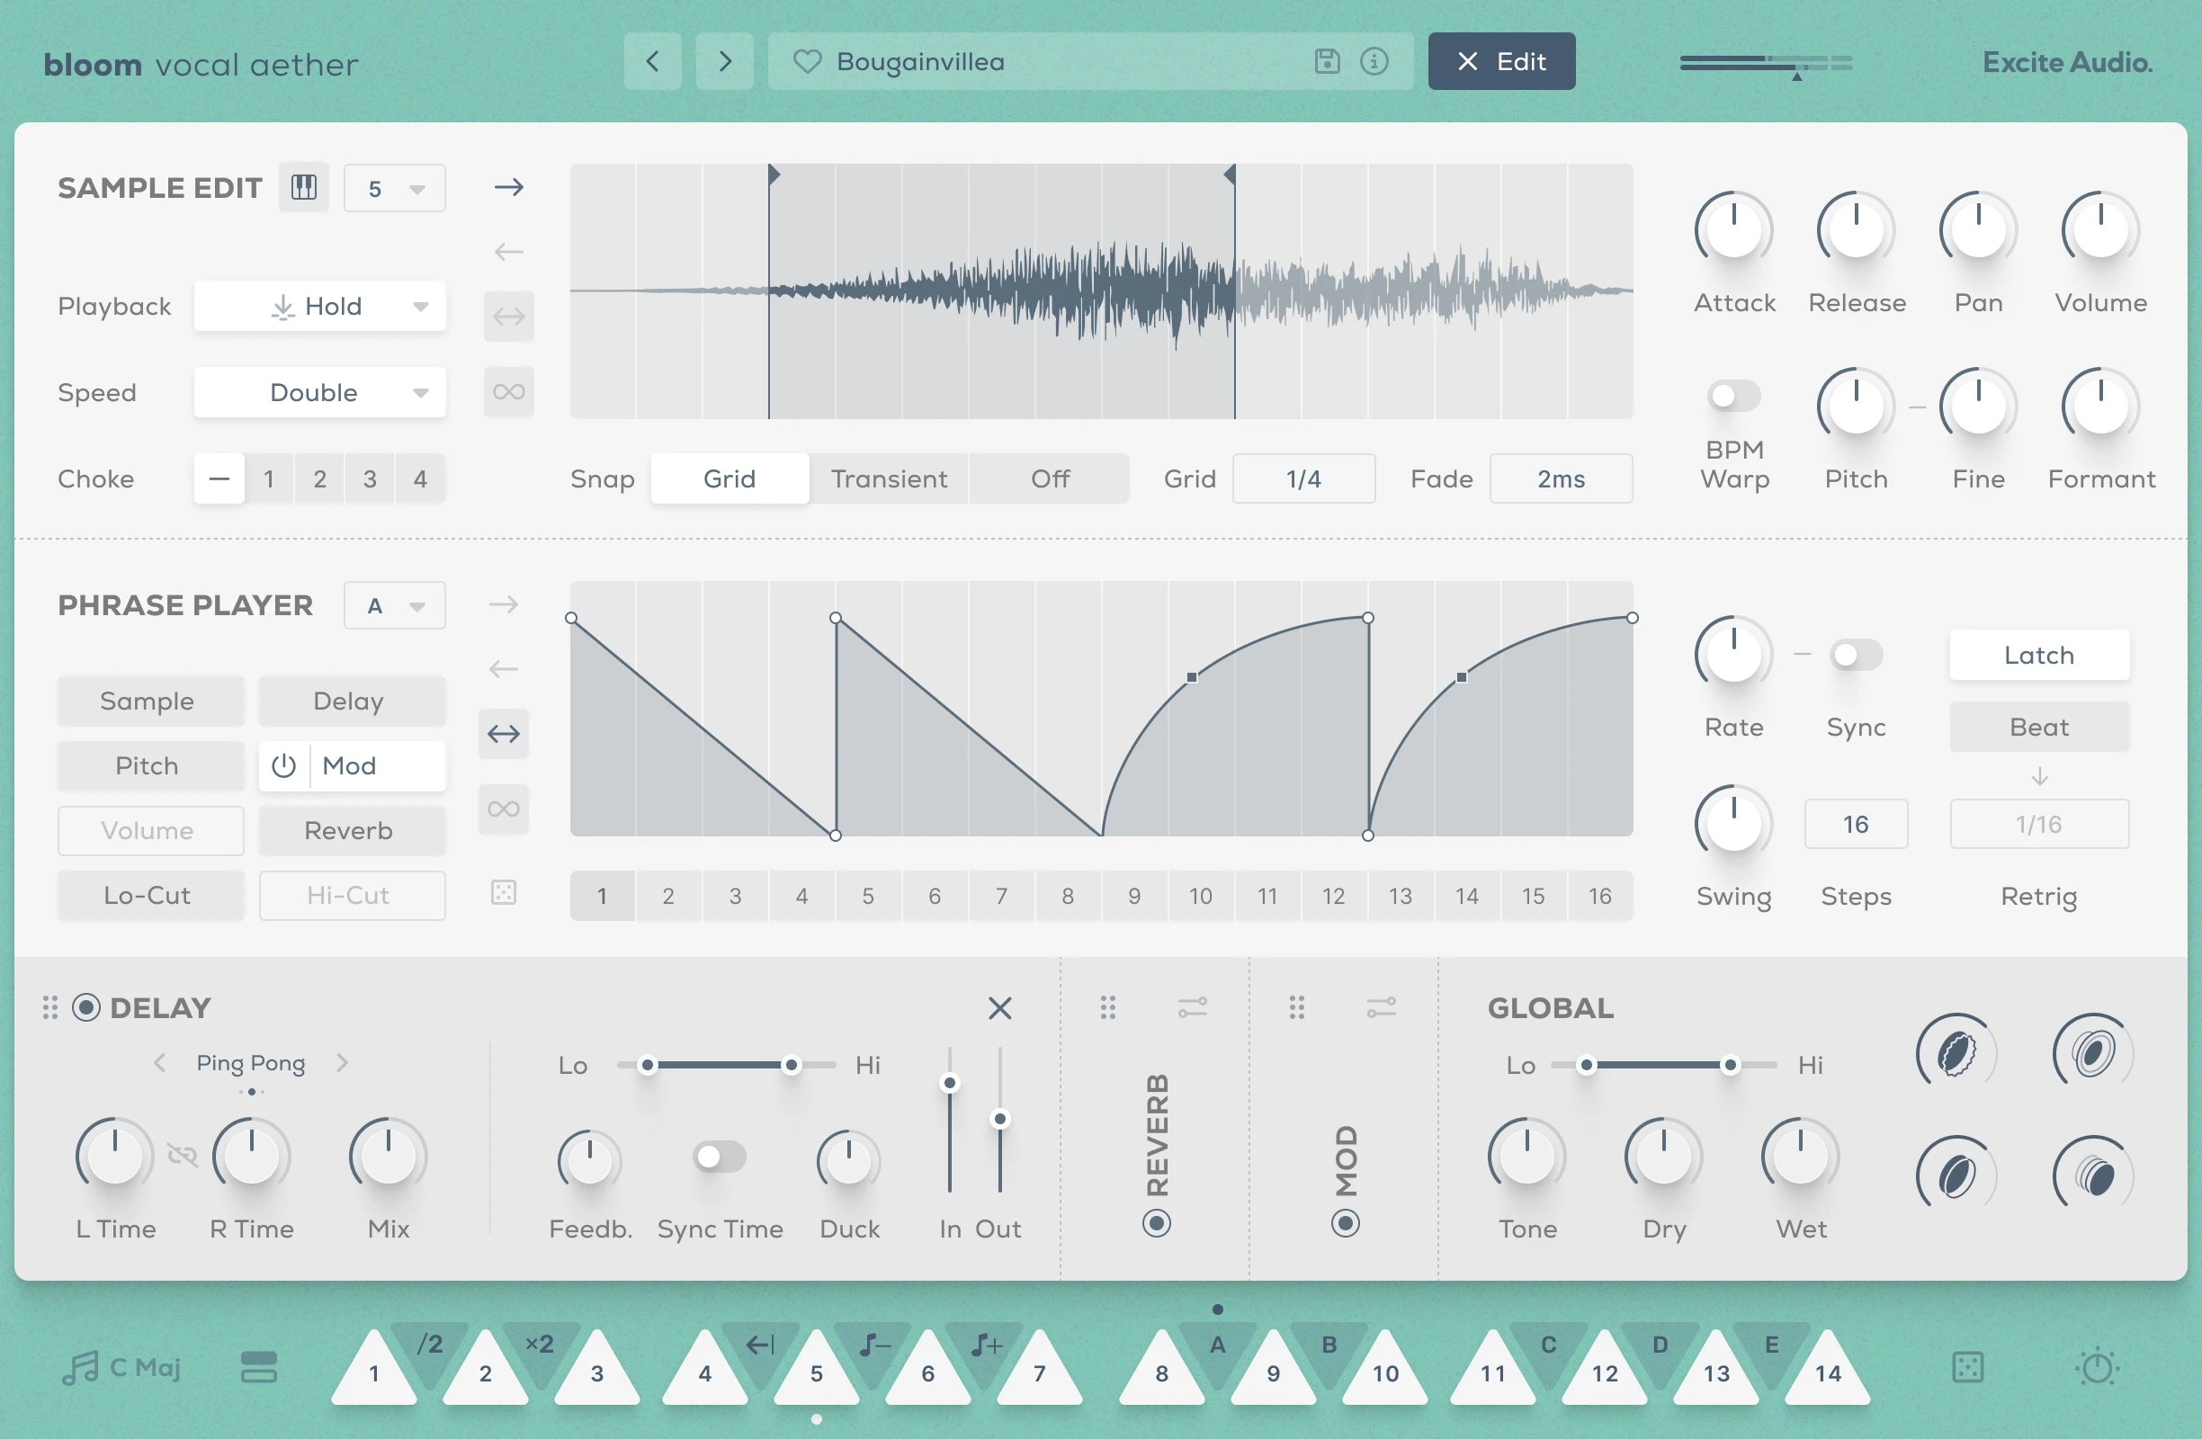Click the infinity loop icon in Sample Edit
Image resolution: width=2202 pixels, height=1439 pixels.
pyautogui.click(x=508, y=391)
